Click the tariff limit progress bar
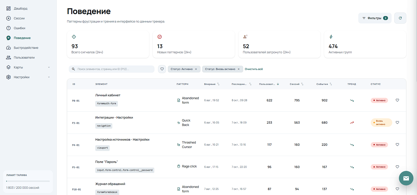This screenshot has width=417, height=195. pyautogui.click(x=28, y=181)
